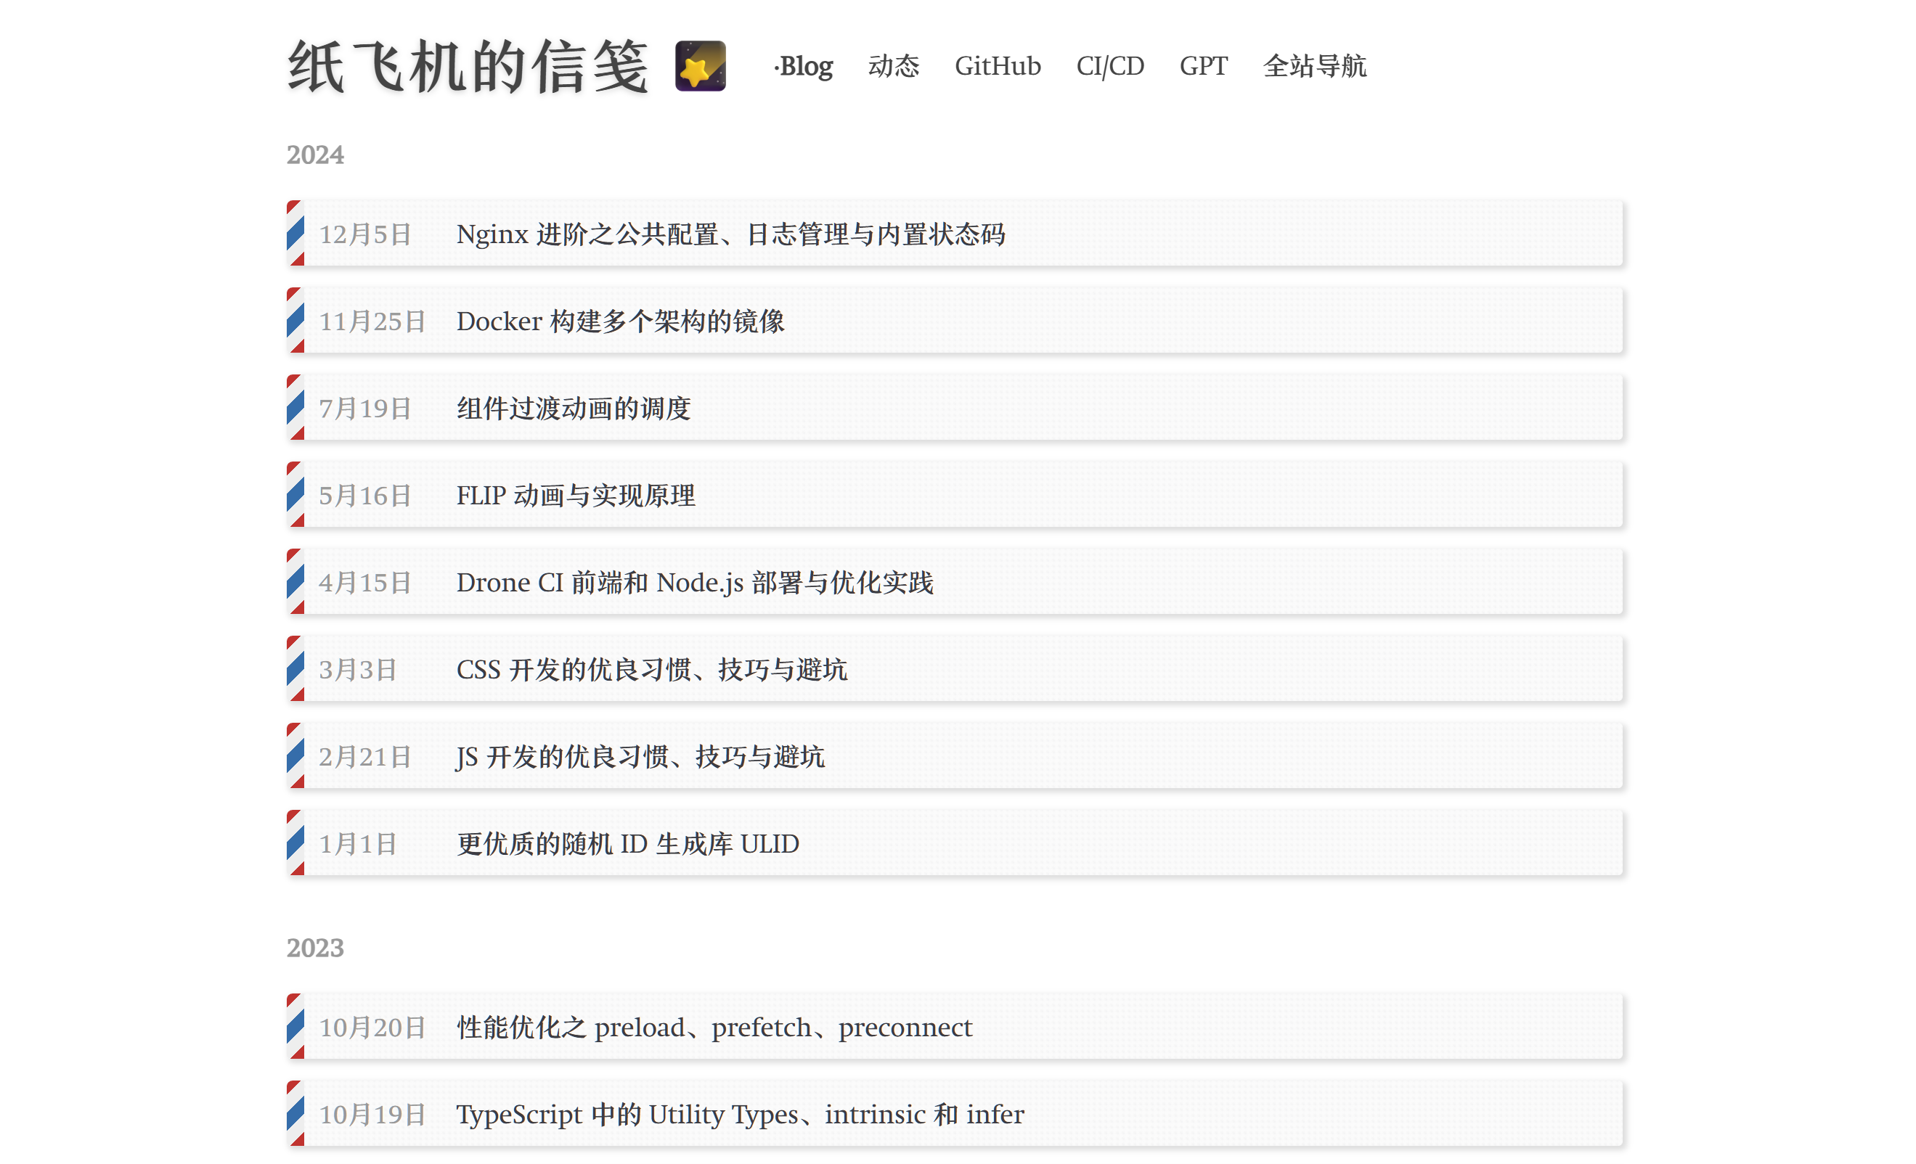This screenshot has width=1916, height=1164.
Task: Open TypeScript Utility Types article
Action: pos(740,1113)
